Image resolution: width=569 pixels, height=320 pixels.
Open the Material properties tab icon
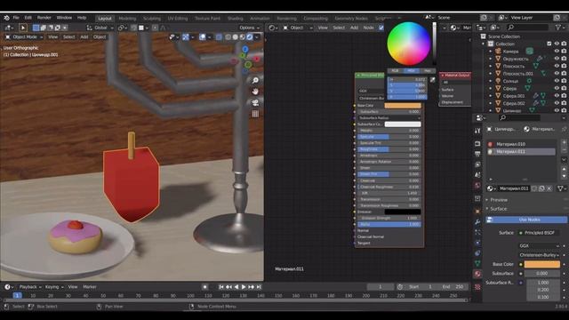tap(477, 274)
